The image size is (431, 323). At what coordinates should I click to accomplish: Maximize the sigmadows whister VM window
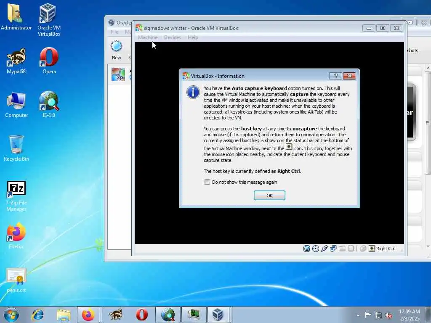click(383, 28)
